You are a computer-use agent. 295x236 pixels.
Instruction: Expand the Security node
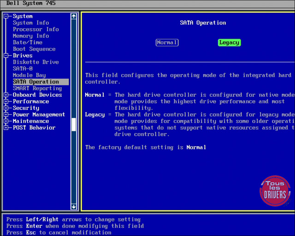(6, 108)
